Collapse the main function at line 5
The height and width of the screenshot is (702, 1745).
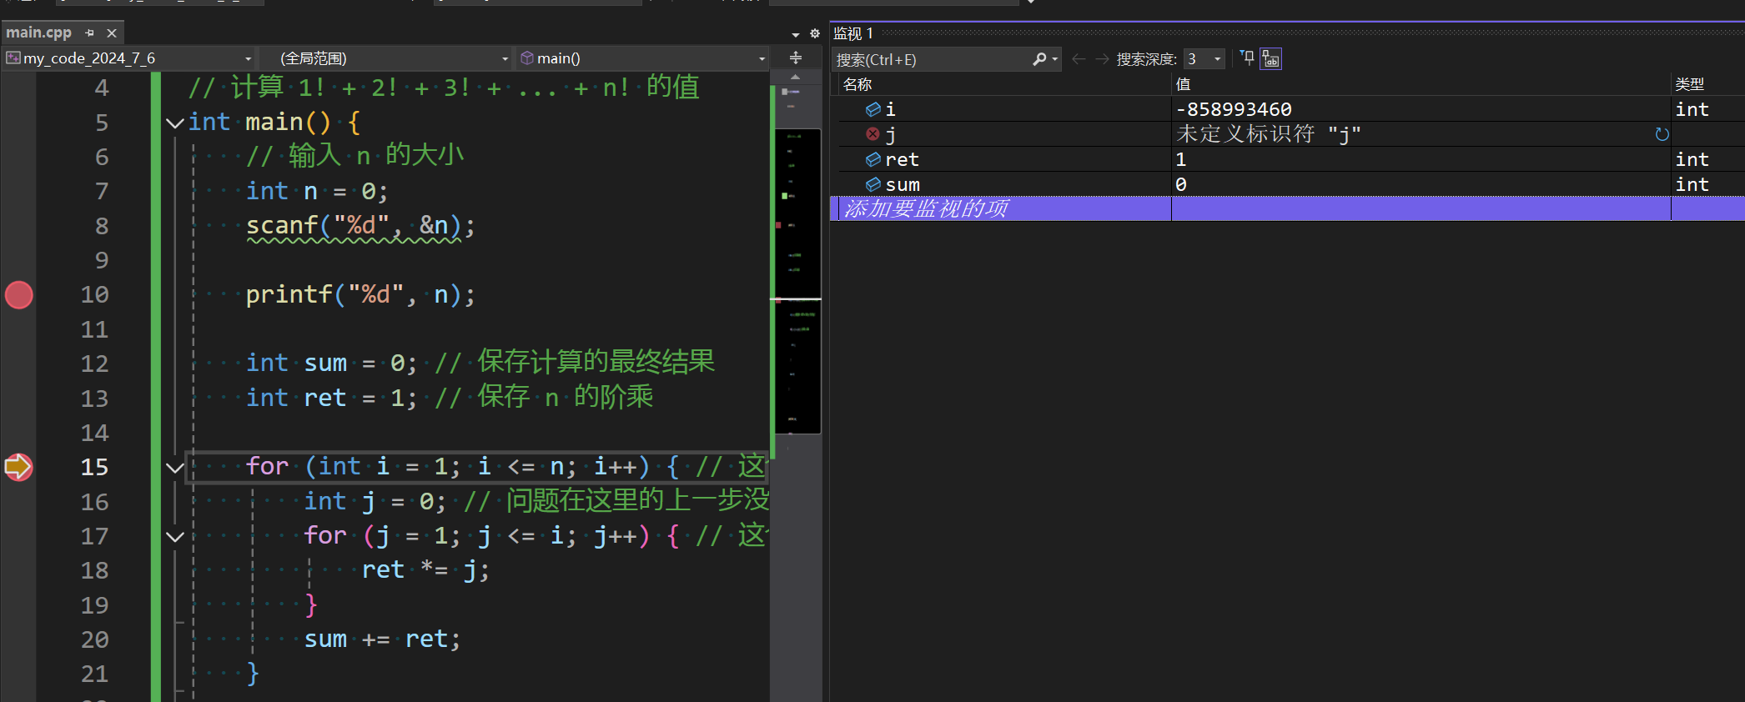[174, 123]
